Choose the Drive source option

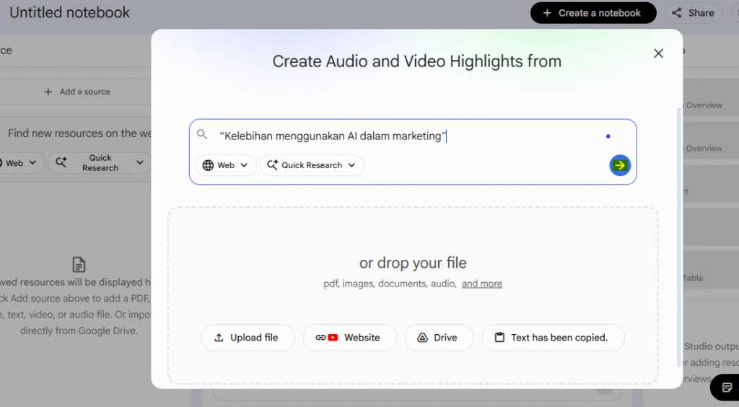coord(439,338)
